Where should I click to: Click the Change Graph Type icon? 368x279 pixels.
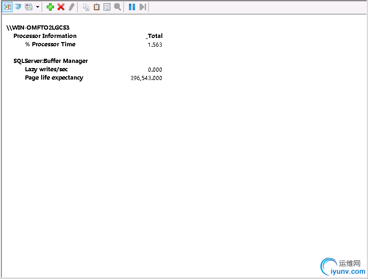pyautogui.click(x=29, y=7)
